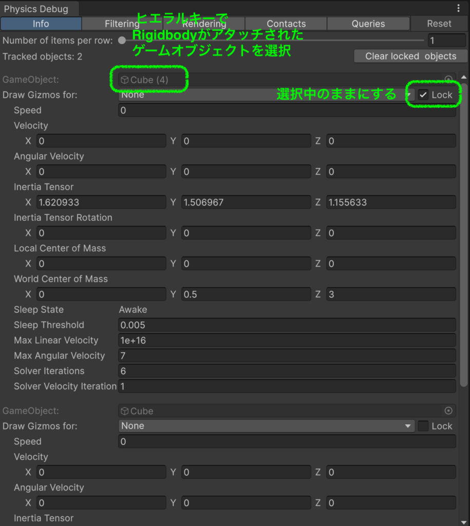This screenshot has height=526, width=470.
Task: Switch to the Rendering tab
Action: (x=204, y=23)
